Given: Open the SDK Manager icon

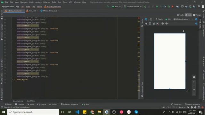Looking at the screenshot, I should (x=194, y=6).
